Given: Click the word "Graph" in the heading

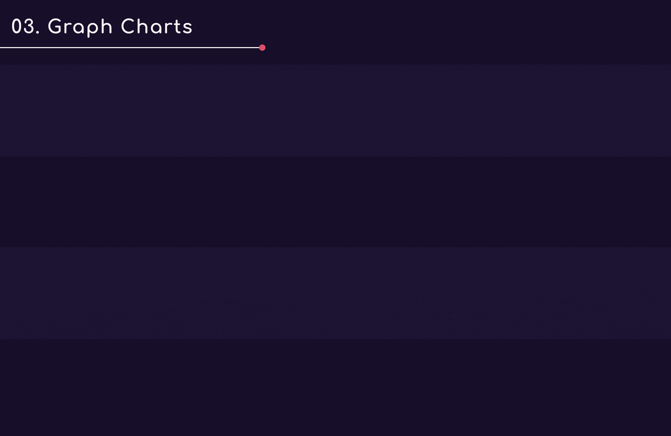Looking at the screenshot, I should point(80,27).
